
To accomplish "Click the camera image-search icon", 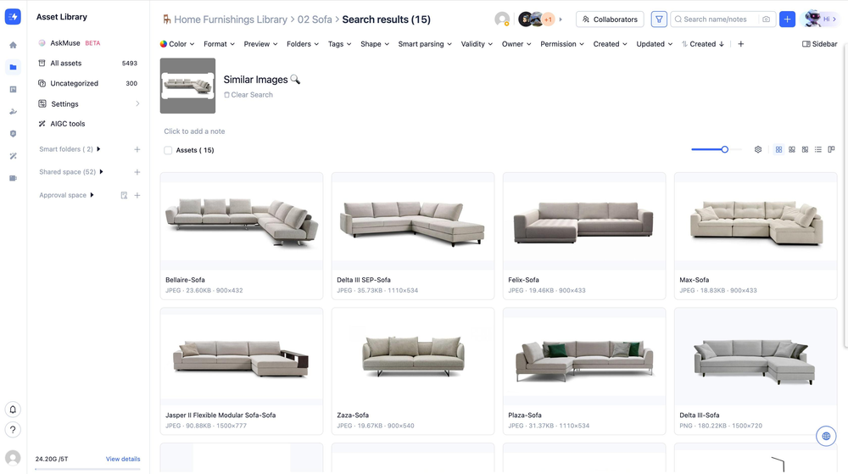I will (x=766, y=20).
